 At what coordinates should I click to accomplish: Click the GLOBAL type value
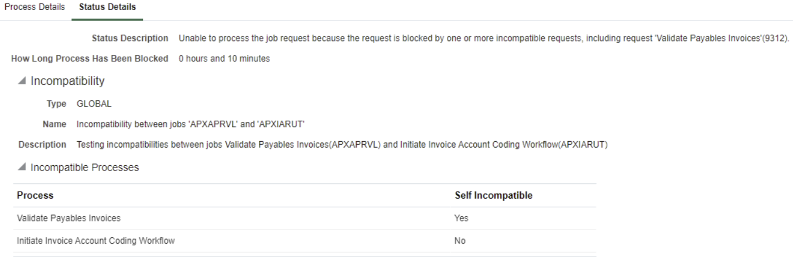pyautogui.click(x=94, y=104)
